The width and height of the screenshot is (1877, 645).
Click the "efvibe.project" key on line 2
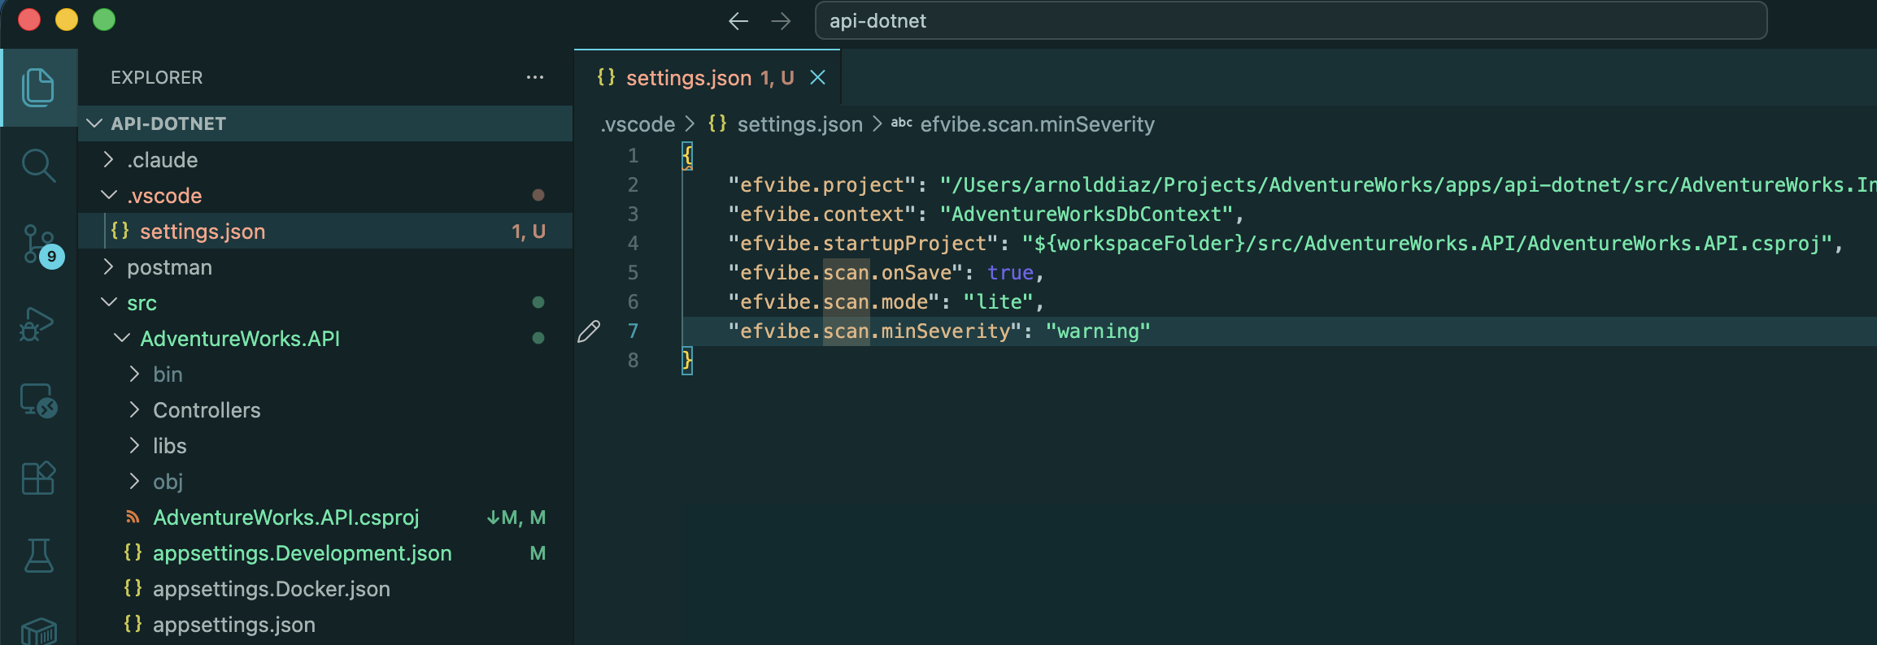[822, 185]
